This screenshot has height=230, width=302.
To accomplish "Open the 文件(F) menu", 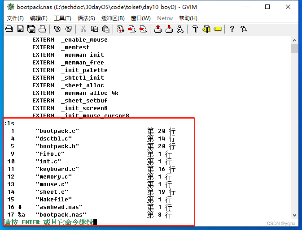I will (15, 18).
